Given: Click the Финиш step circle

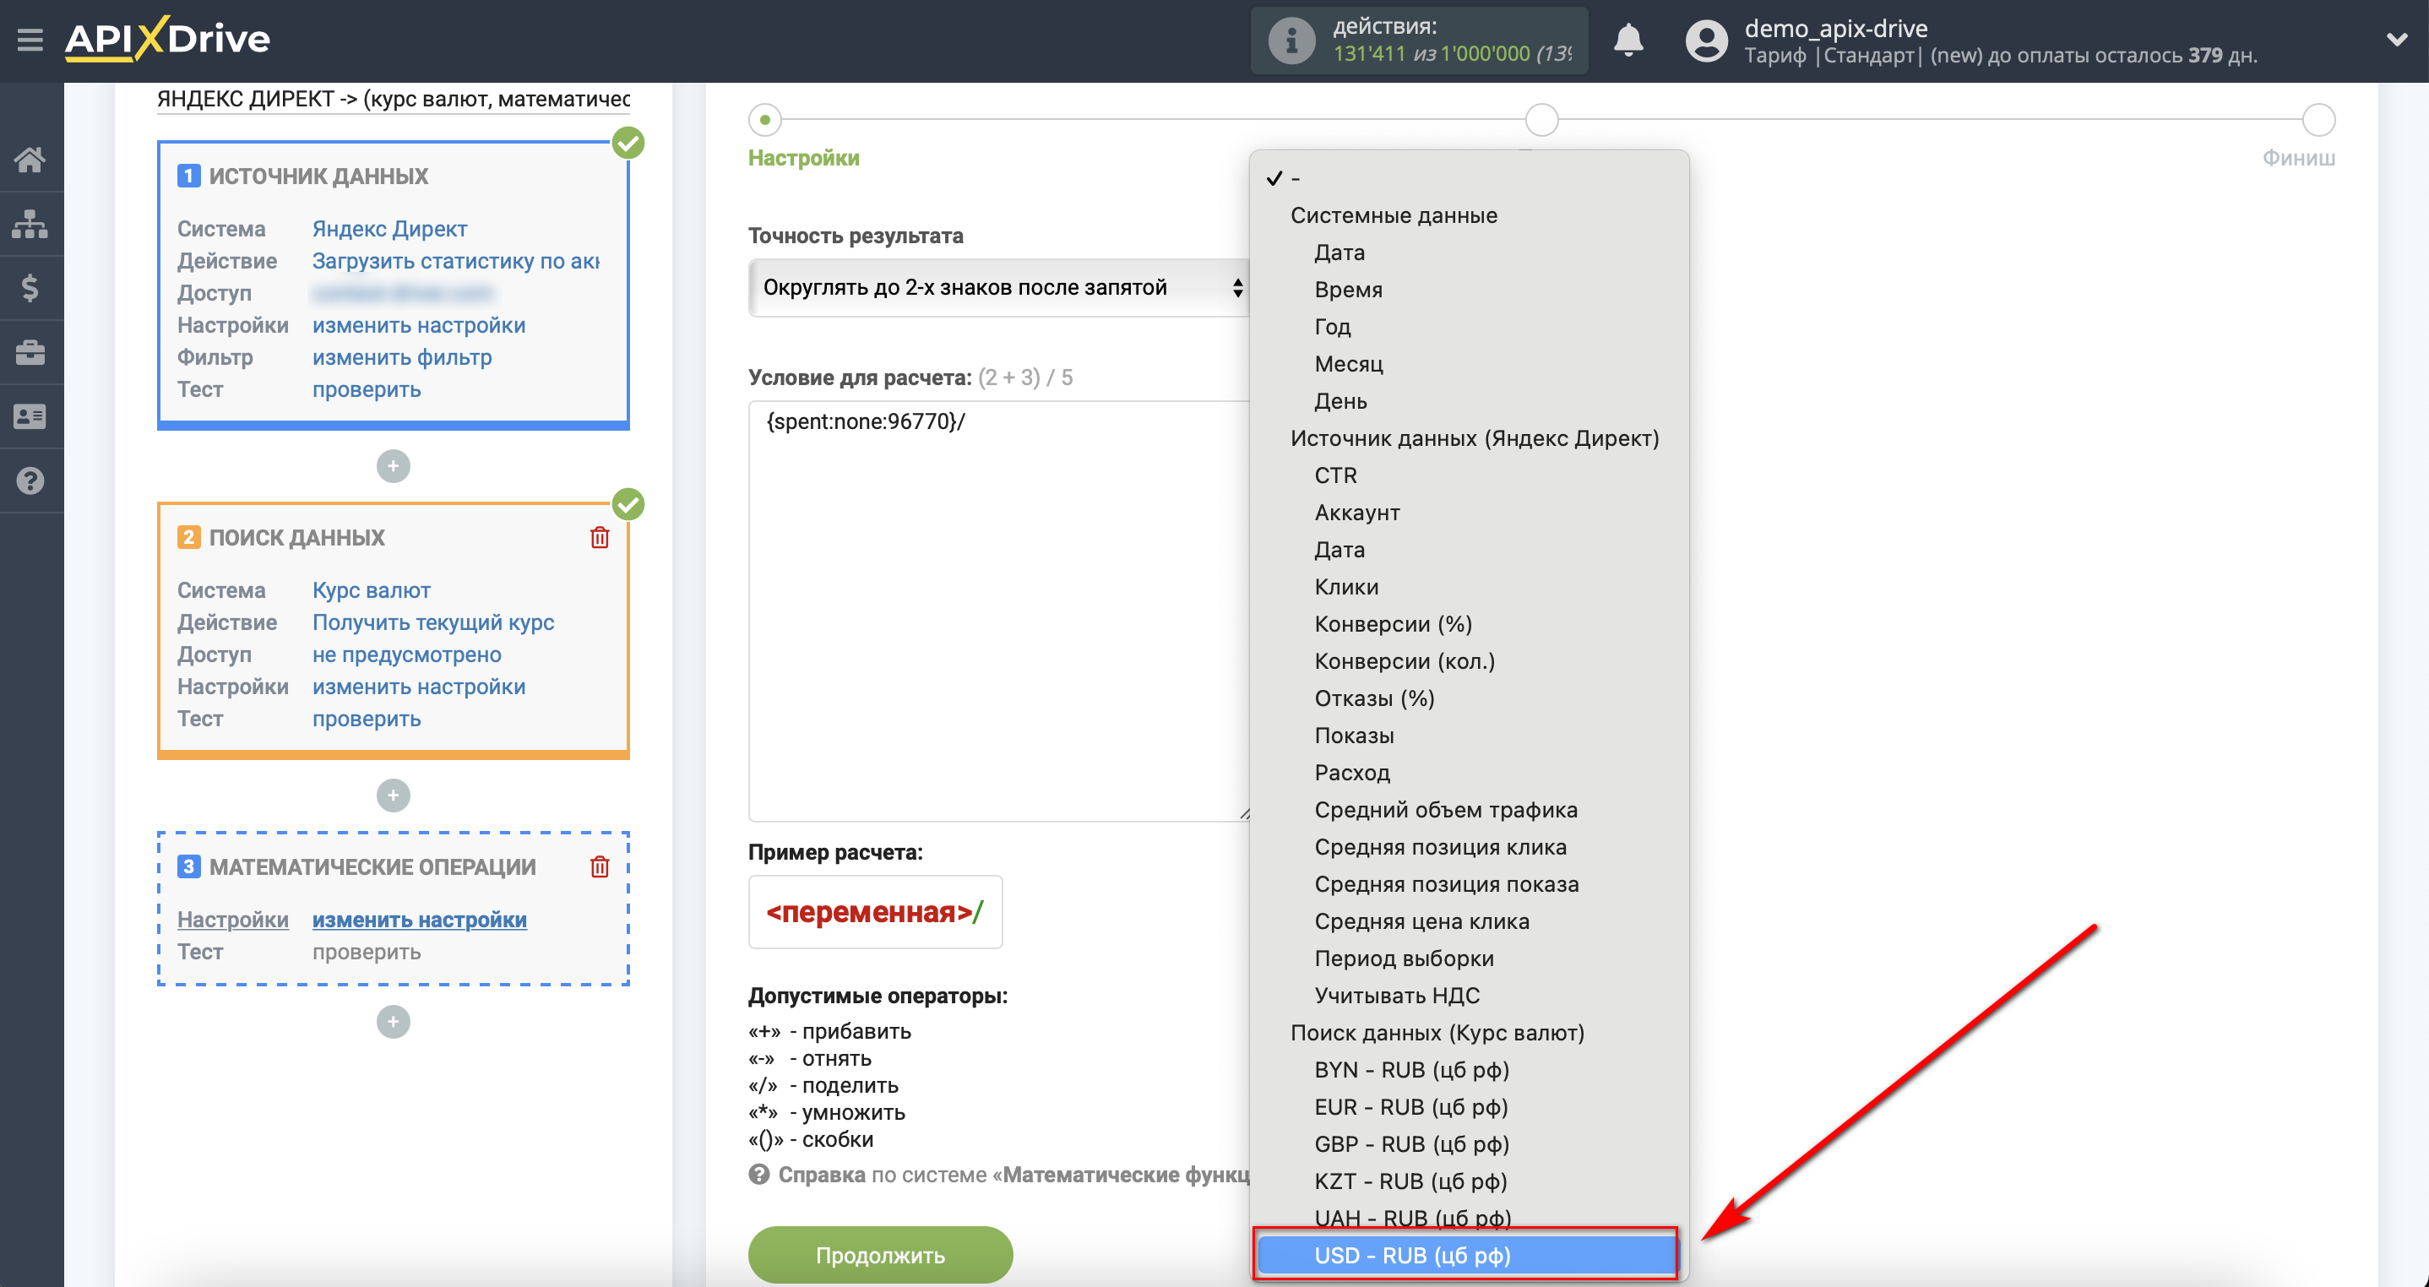Looking at the screenshot, I should pyautogui.click(x=2318, y=120).
